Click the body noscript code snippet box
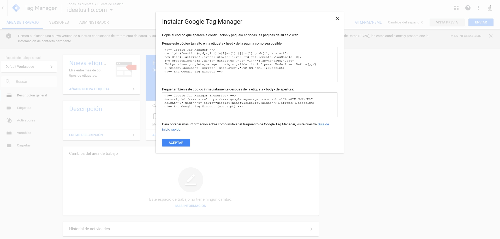The width and height of the screenshot is (500, 239). click(x=249, y=105)
